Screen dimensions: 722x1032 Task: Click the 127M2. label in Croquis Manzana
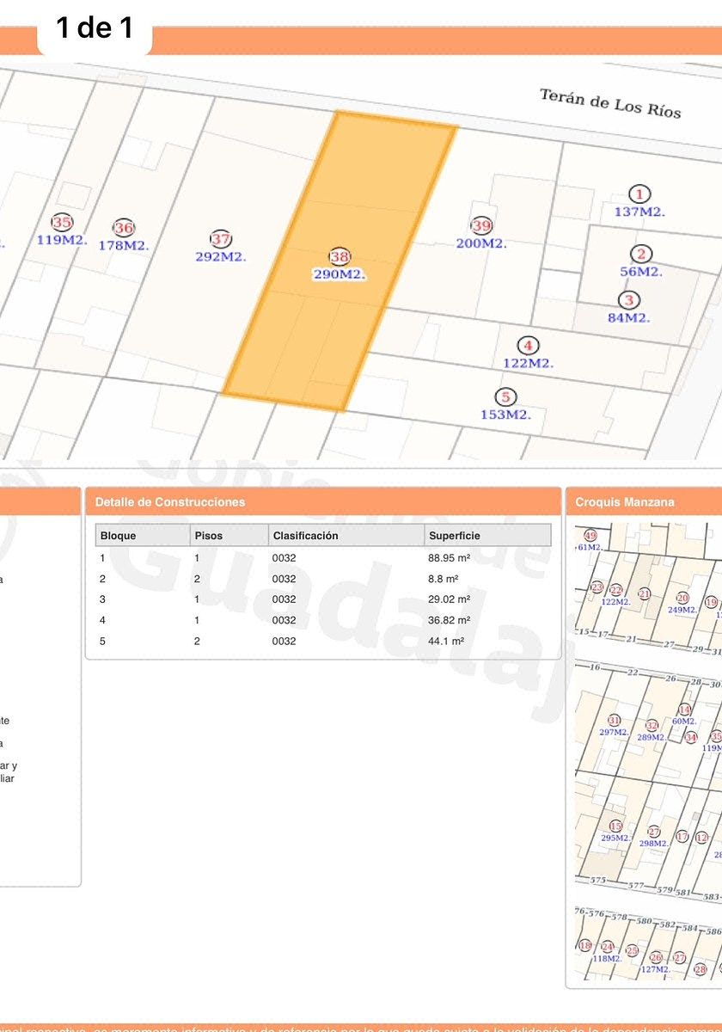(655, 969)
